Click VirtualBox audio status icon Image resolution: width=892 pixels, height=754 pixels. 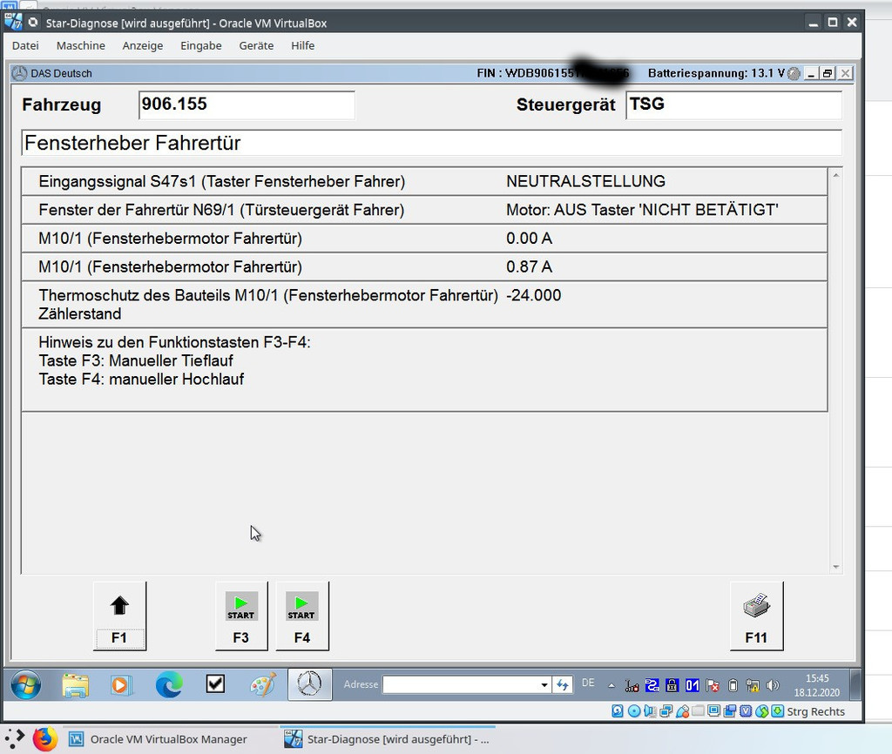point(650,711)
